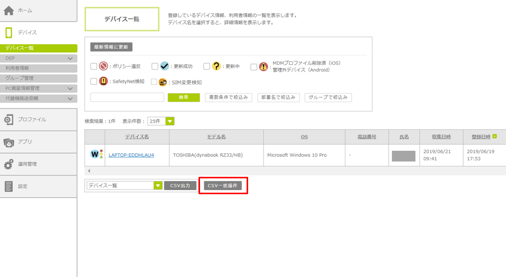Viewport: 506px width, 277px height.
Task: Select 利用者情報 in the sidebar menu
Action: click(17, 68)
